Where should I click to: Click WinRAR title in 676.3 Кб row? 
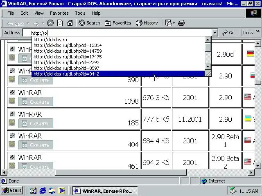coord(30,93)
